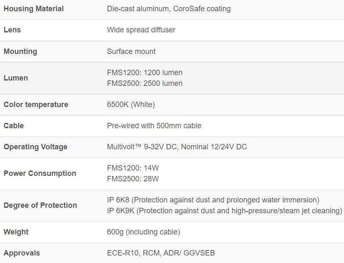The image size is (344, 263).
Task: Click the "FMS1200: 14W" line
Action: point(133,168)
